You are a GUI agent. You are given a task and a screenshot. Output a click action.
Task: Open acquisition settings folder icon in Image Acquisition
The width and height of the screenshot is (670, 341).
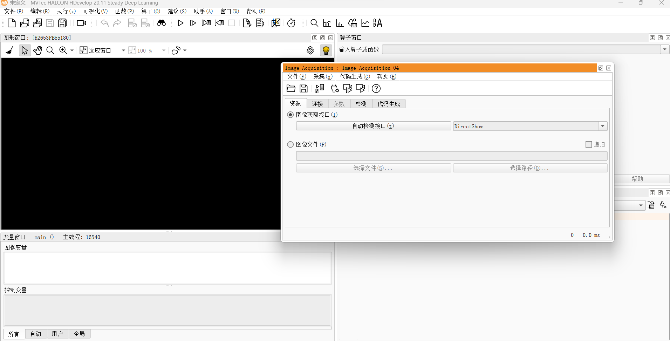click(291, 88)
